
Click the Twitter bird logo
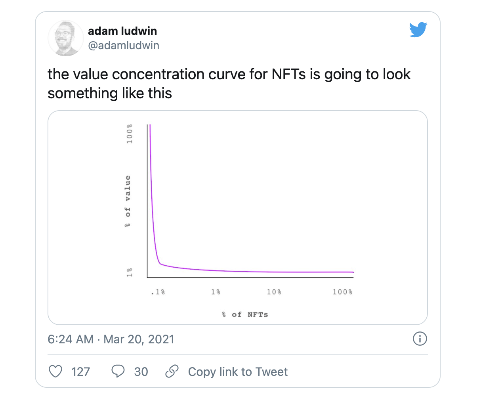point(418,29)
